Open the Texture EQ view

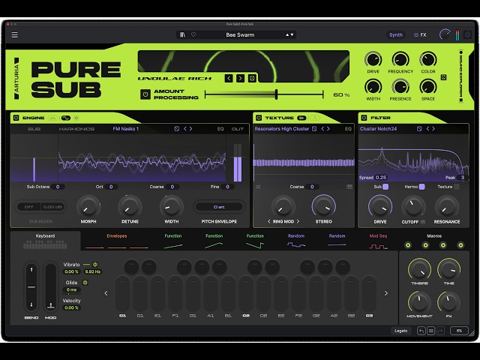(x=348, y=129)
